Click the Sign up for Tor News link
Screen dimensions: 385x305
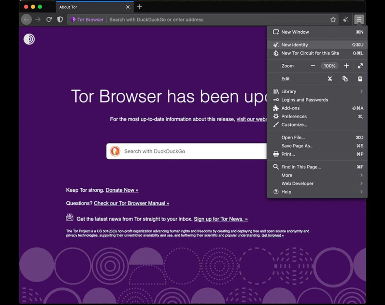[220, 219]
